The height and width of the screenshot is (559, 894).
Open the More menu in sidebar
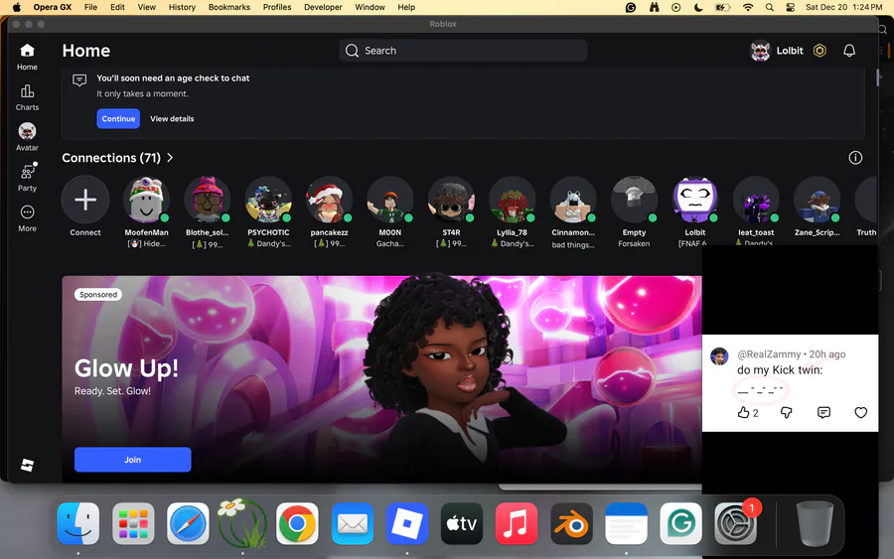[x=27, y=218]
